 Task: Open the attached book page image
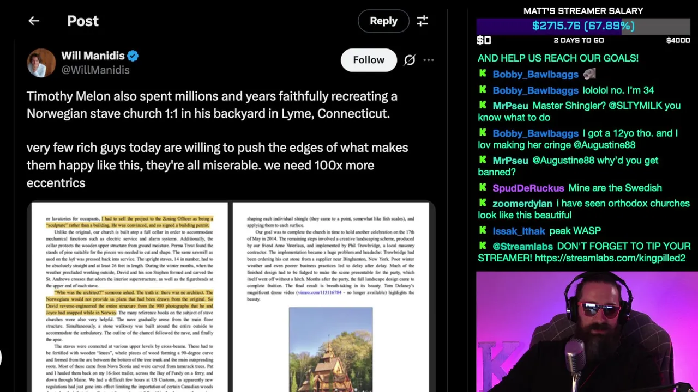pyautogui.click(x=231, y=297)
